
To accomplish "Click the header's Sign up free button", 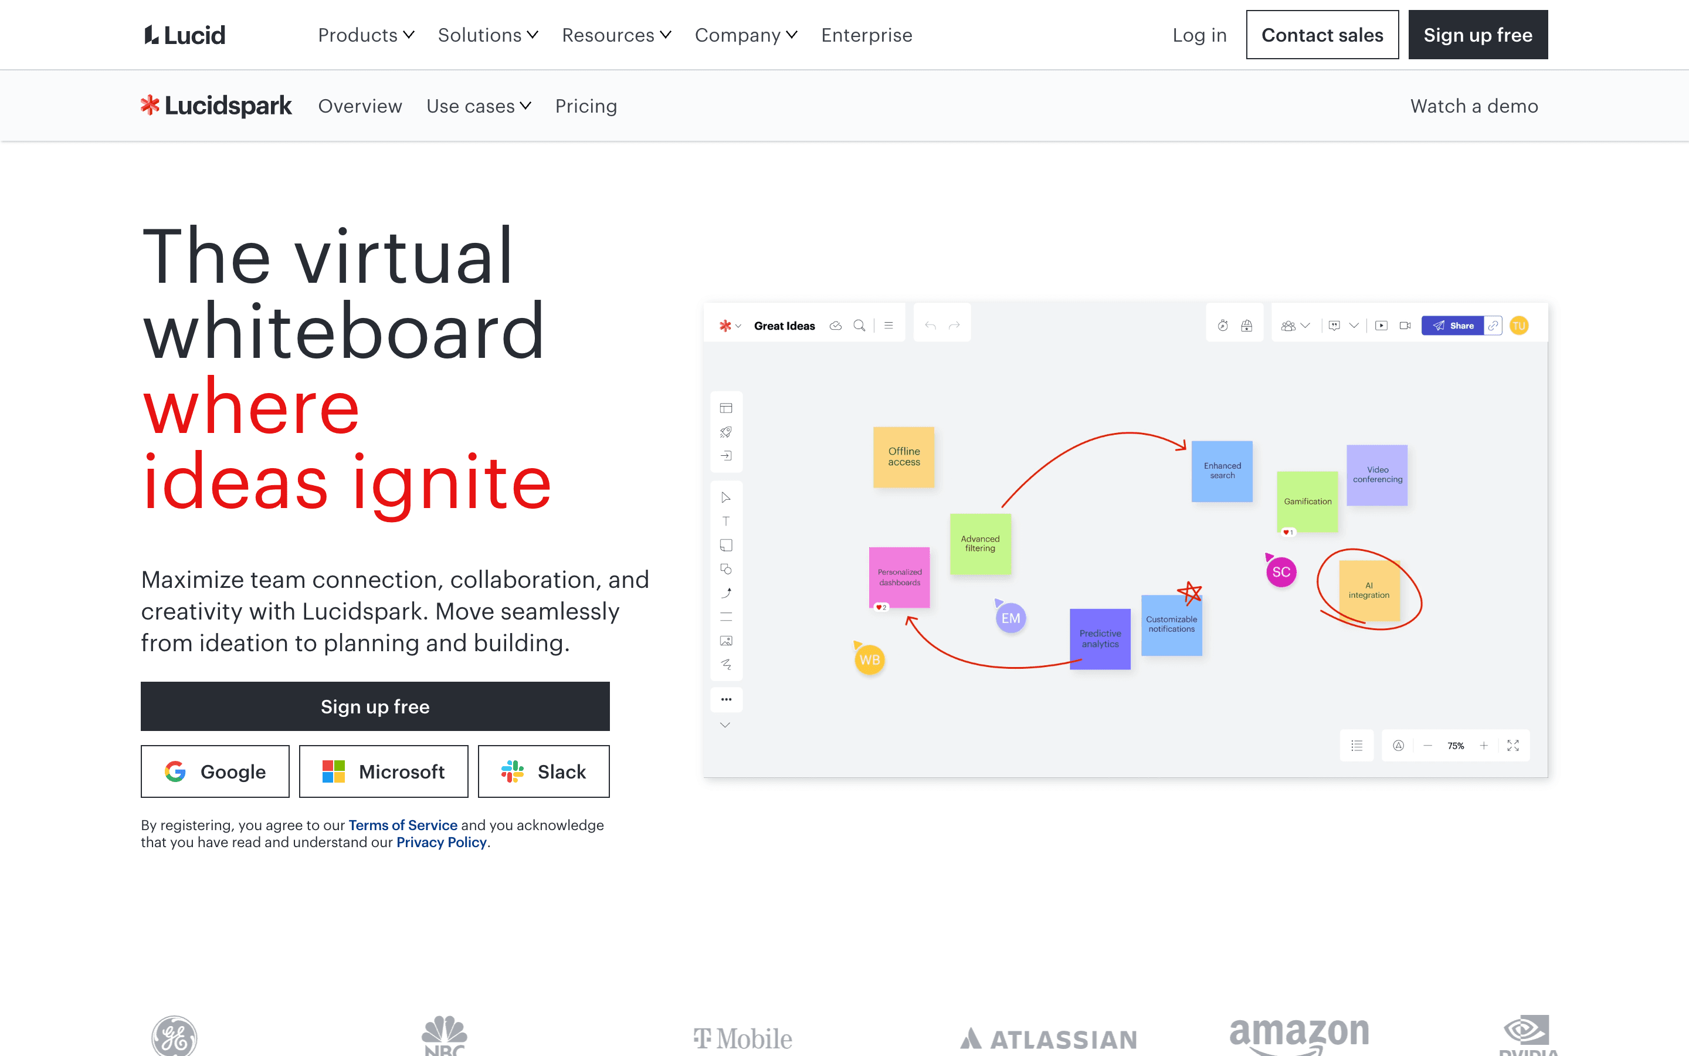I will click(x=1477, y=35).
